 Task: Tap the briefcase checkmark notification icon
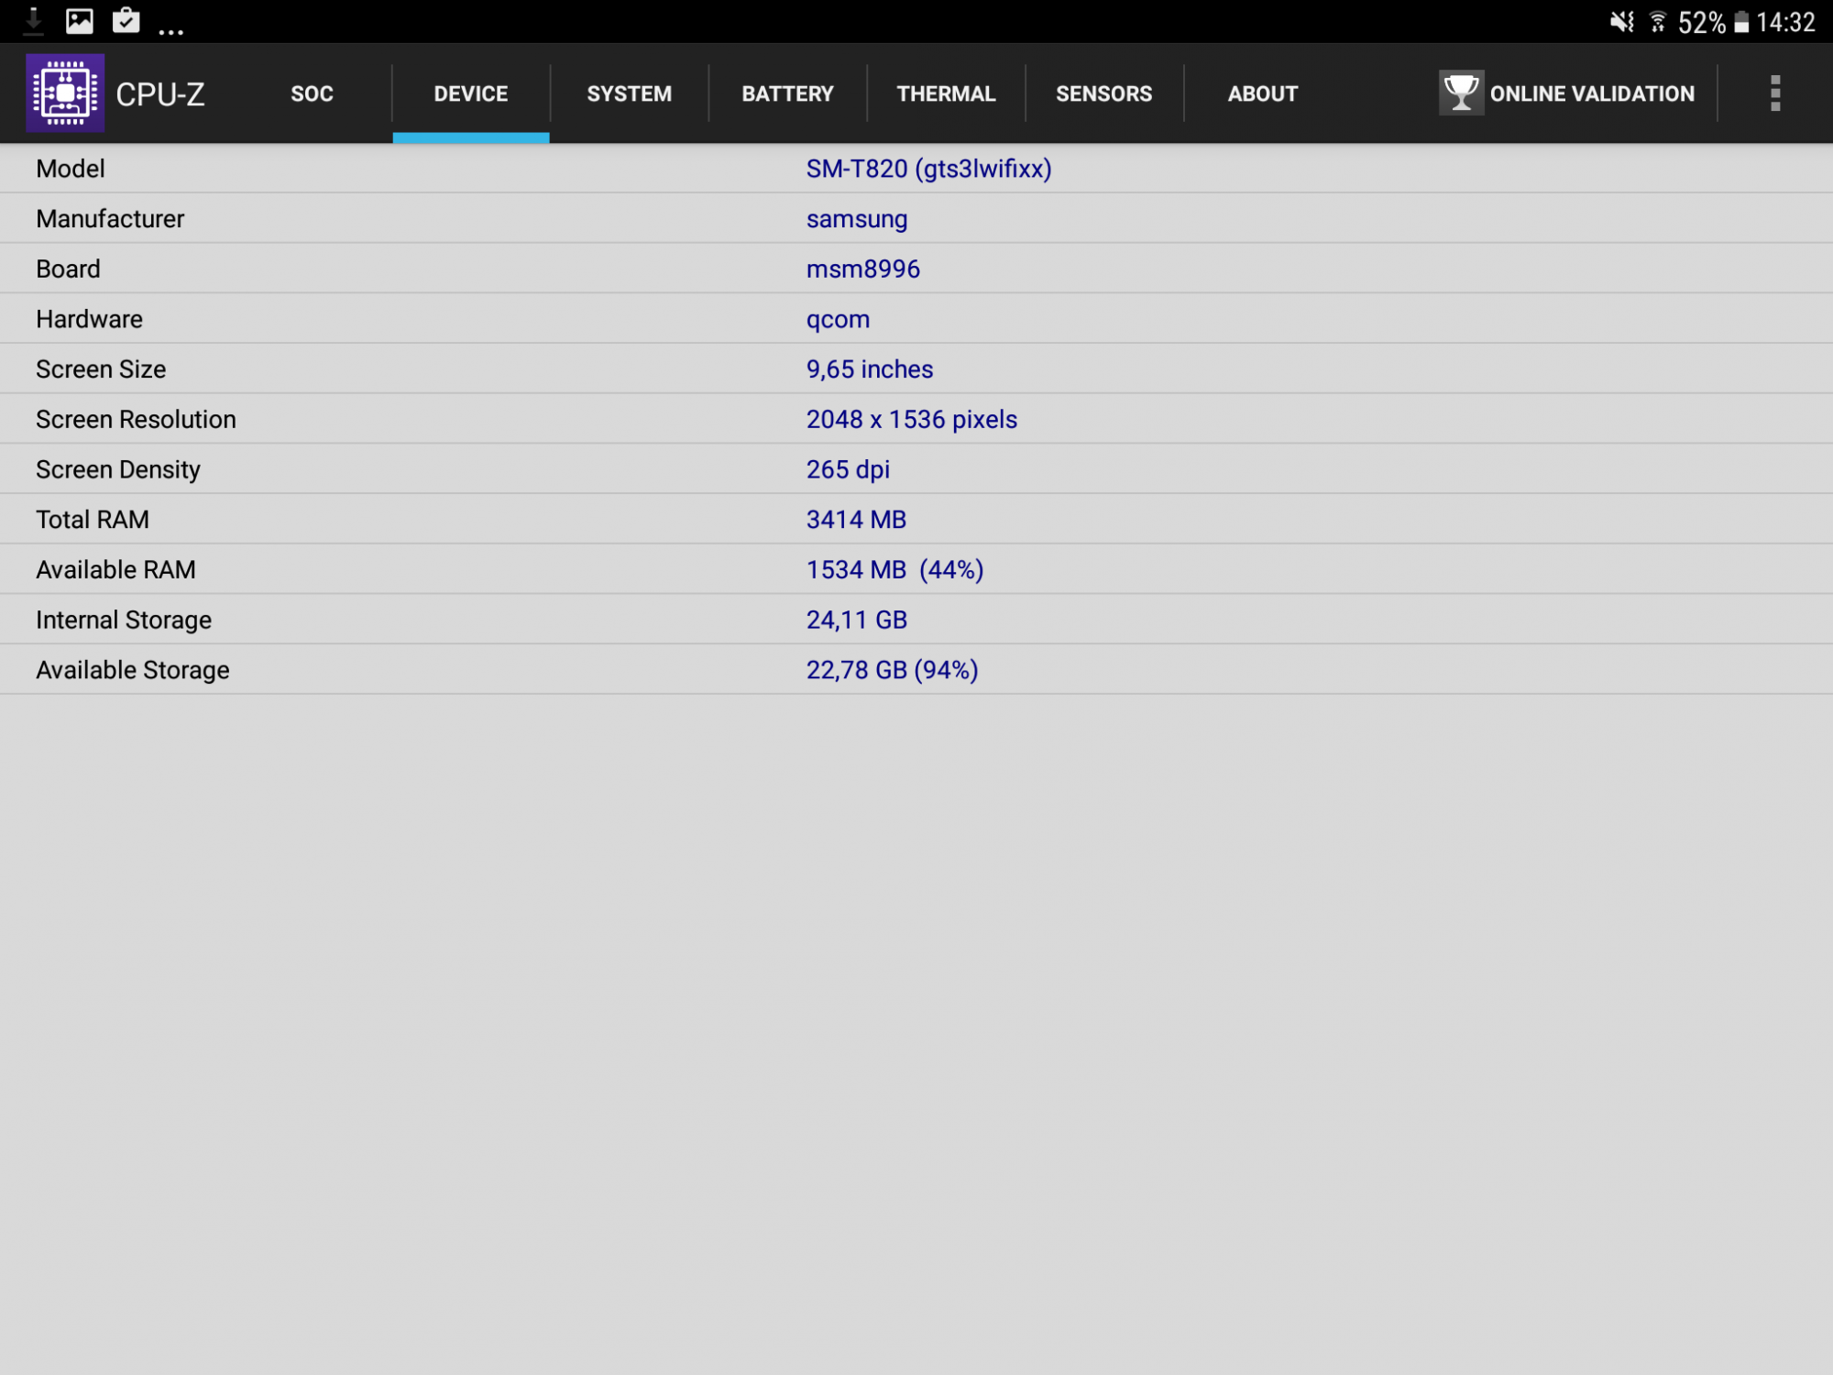[x=126, y=21]
